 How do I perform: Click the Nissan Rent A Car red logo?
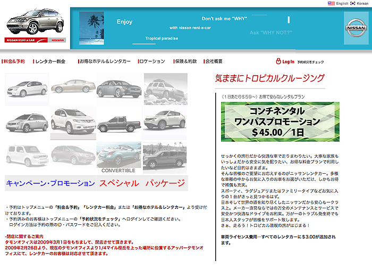(26, 40)
